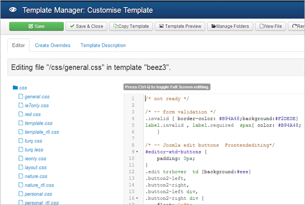Click the file icon beside layout.css
Viewport: 305px width, 205px height.
21,167
